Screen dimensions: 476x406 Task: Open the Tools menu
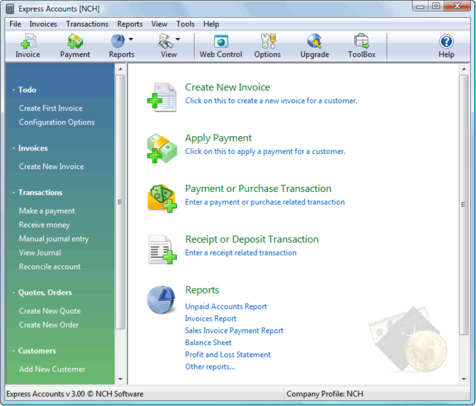coord(185,24)
